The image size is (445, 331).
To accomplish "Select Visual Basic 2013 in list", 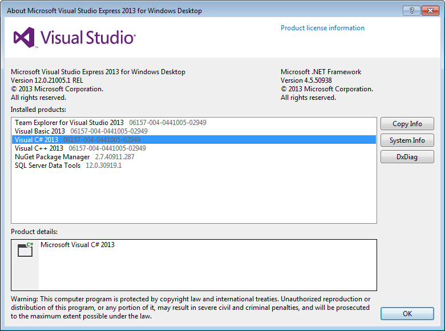I will pyautogui.click(x=40, y=131).
